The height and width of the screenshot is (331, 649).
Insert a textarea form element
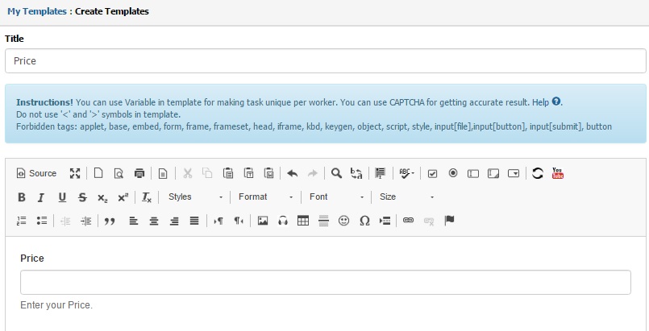point(493,173)
